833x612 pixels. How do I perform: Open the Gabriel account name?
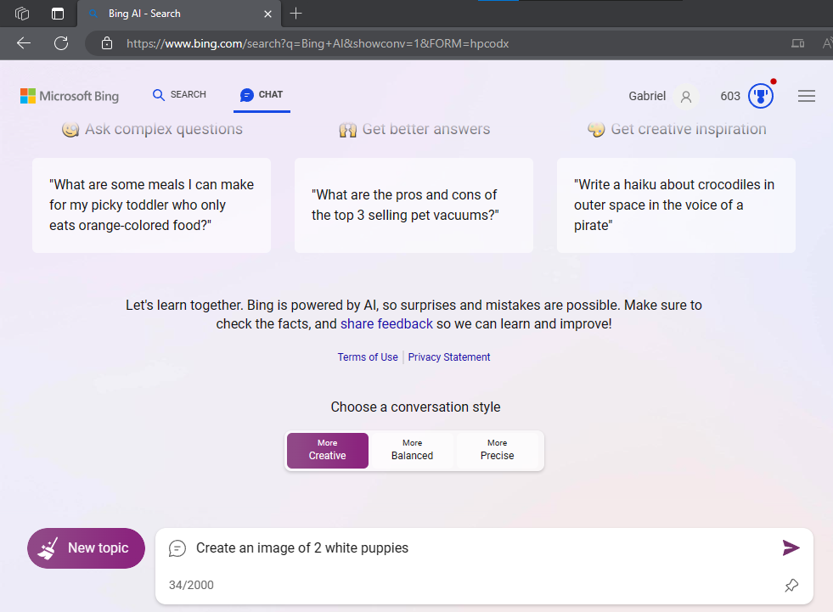click(646, 96)
